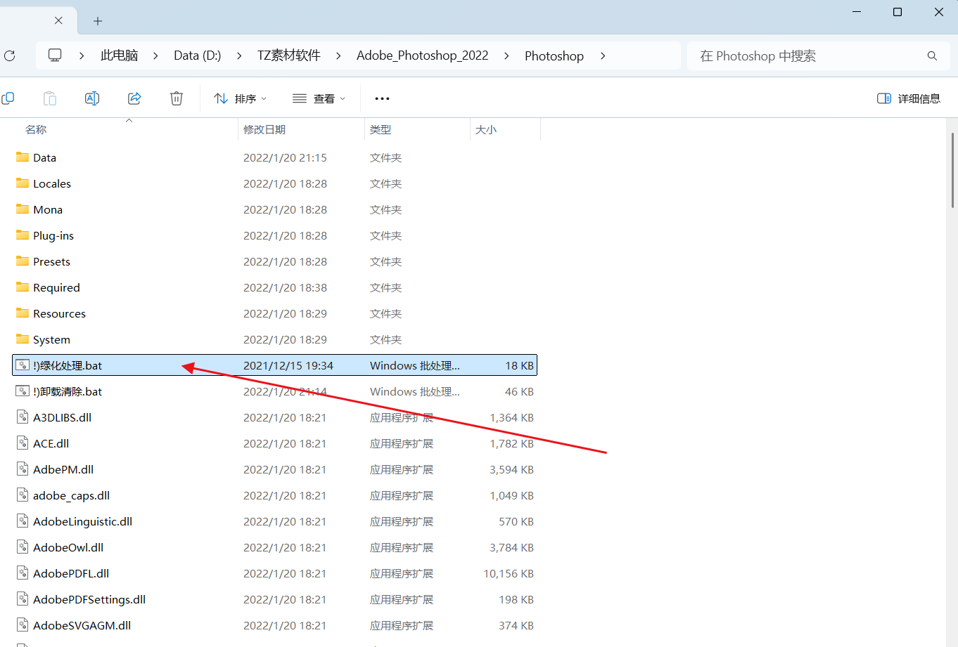Expand the chevron after Adobe_Photoshop_2022
Image resolution: width=958 pixels, height=647 pixels.
(x=506, y=55)
